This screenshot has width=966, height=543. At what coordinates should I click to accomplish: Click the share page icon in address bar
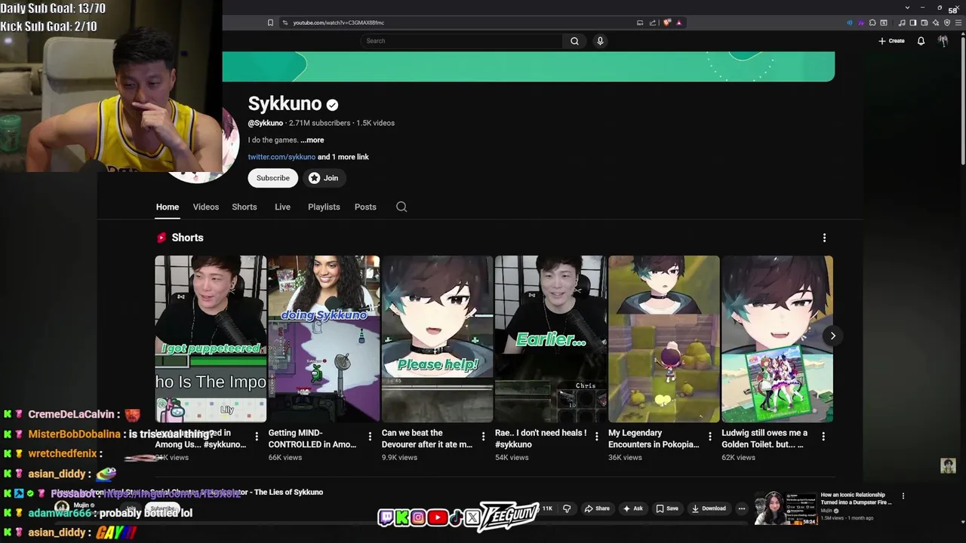[x=653, y=23]
